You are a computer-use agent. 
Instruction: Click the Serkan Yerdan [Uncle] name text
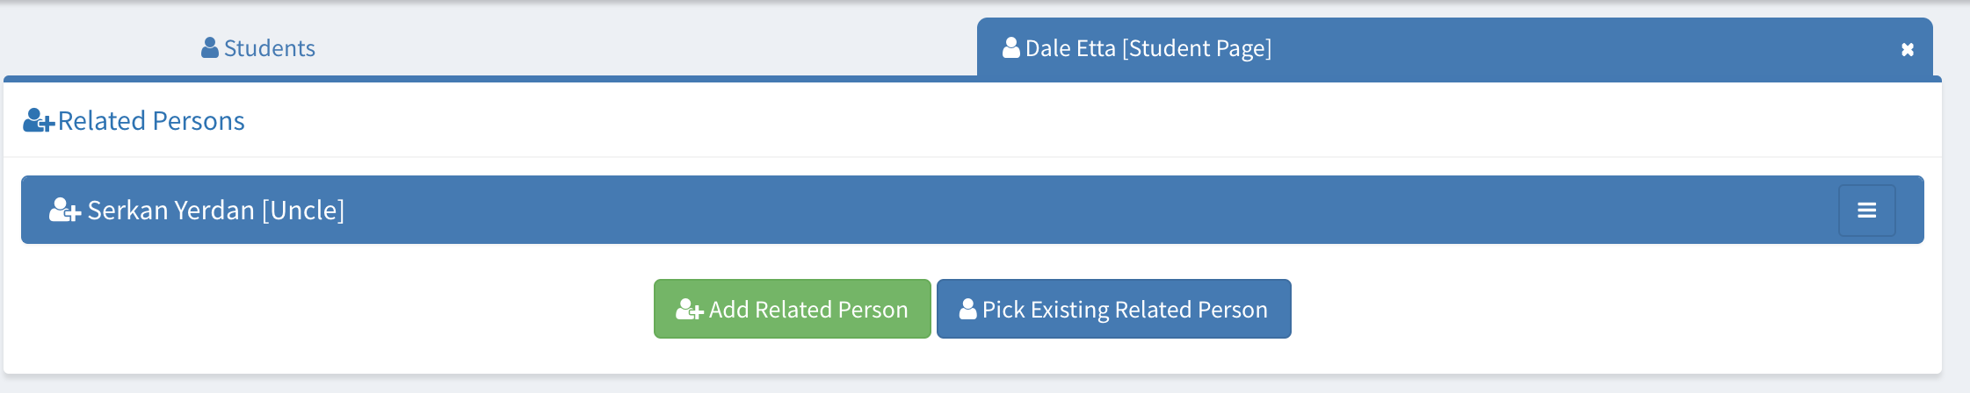(x=216, y=210)
